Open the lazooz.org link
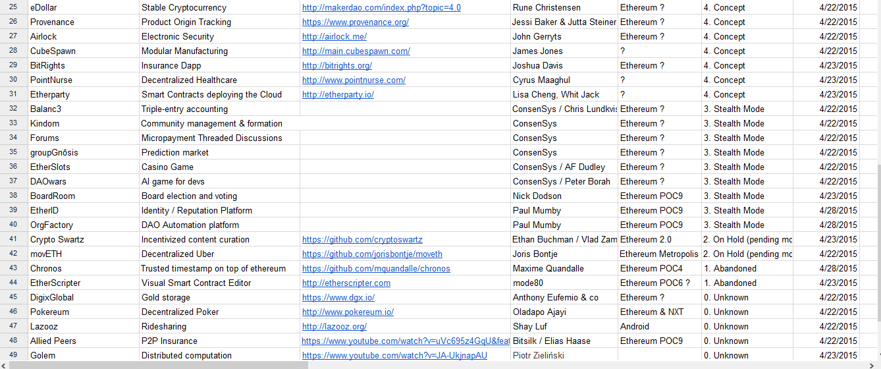 (x=334, y=327)
